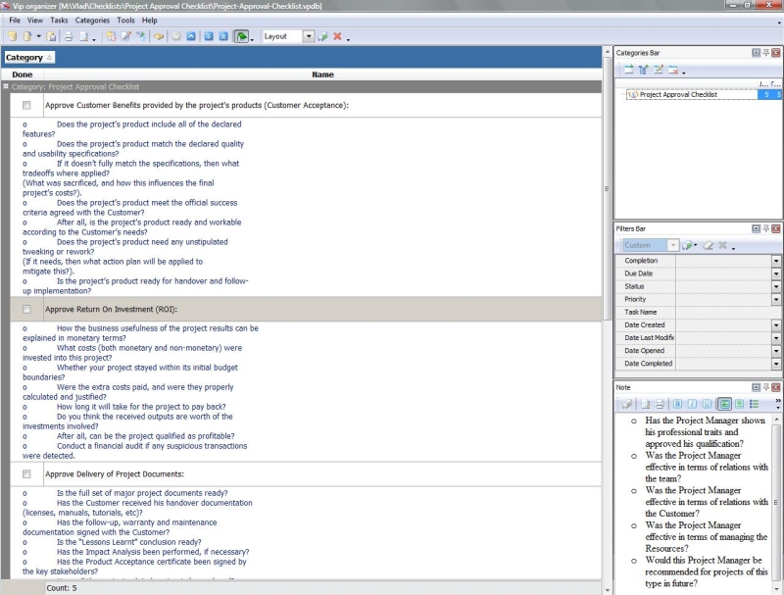Pin the Categories Bar panel
The image size is (784, 595).
[765, 52]
